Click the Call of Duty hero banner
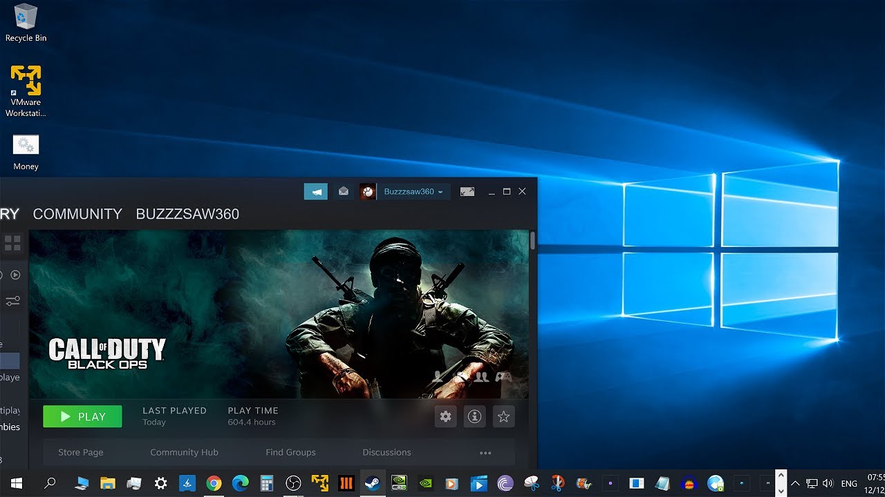The image size is (885, 497). pyautogui.click(x=279, y=314)
